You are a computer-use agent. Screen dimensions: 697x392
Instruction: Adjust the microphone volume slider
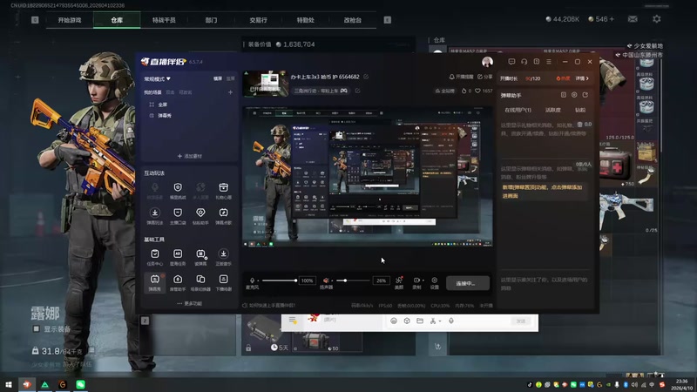point(280,280)
